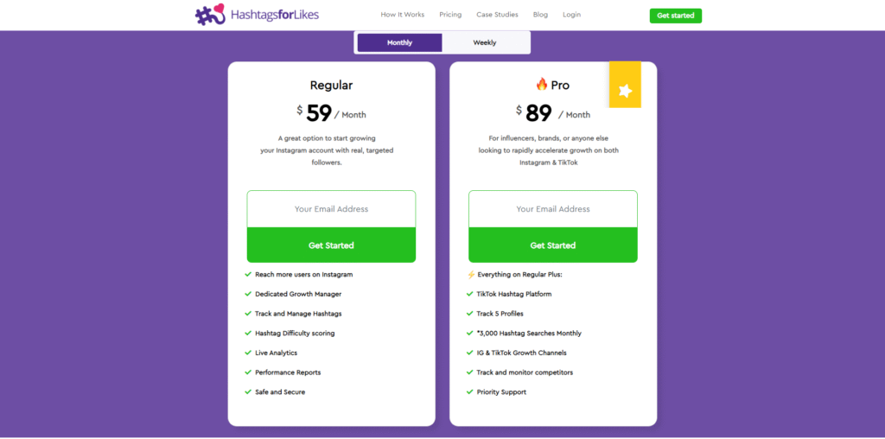Viewport: 885px width, 439px height.
Task: Click the yellow star badge on Pro
Action: tap(625, 90)
